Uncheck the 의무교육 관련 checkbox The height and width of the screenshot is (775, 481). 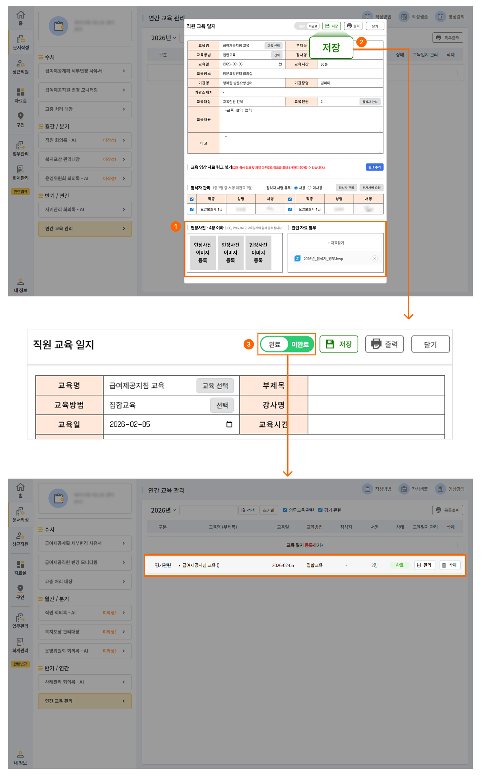tap(285, 510)
